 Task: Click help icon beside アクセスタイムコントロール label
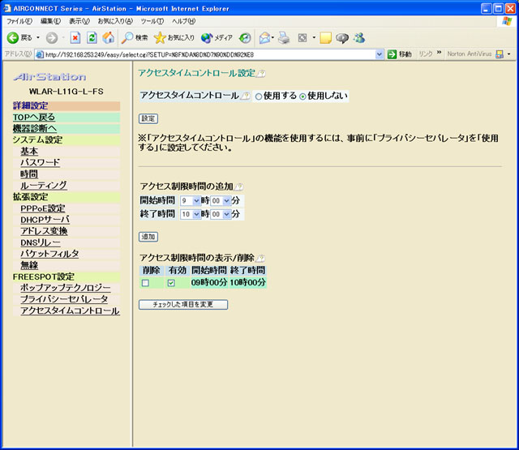click(x=245, y=96)
